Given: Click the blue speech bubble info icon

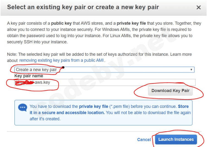Looking at the screenshot, I should point(22,108).
